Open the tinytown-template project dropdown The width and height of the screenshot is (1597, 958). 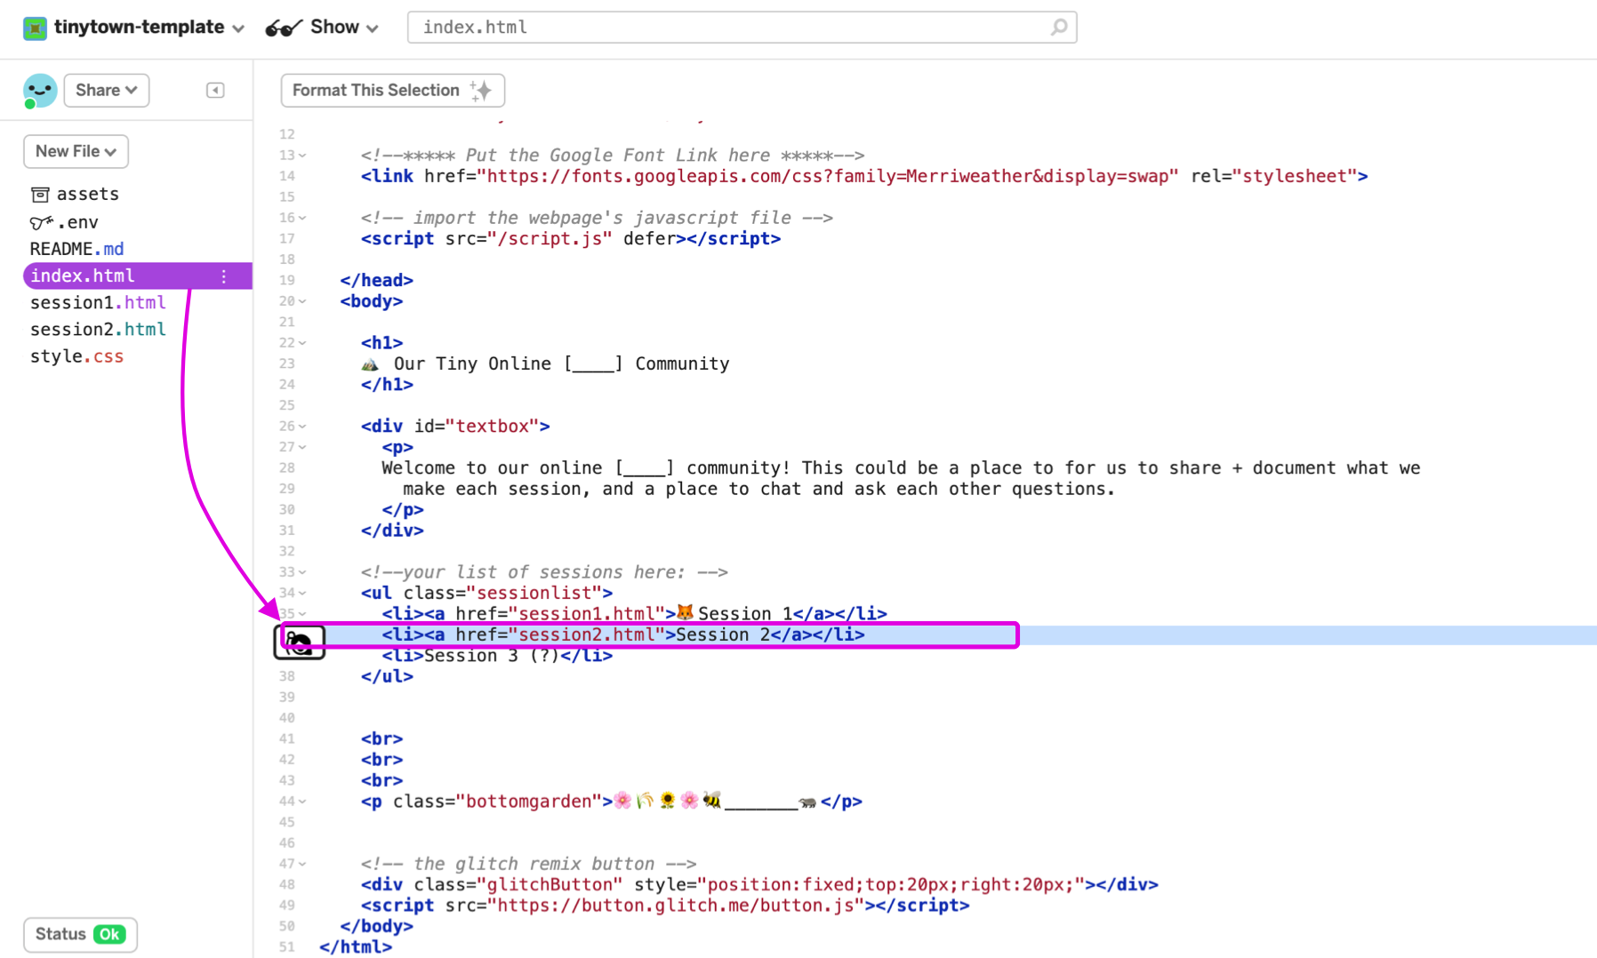[x=238, y=28]
